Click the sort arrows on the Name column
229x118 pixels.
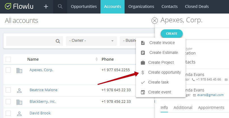pos(96,59)
